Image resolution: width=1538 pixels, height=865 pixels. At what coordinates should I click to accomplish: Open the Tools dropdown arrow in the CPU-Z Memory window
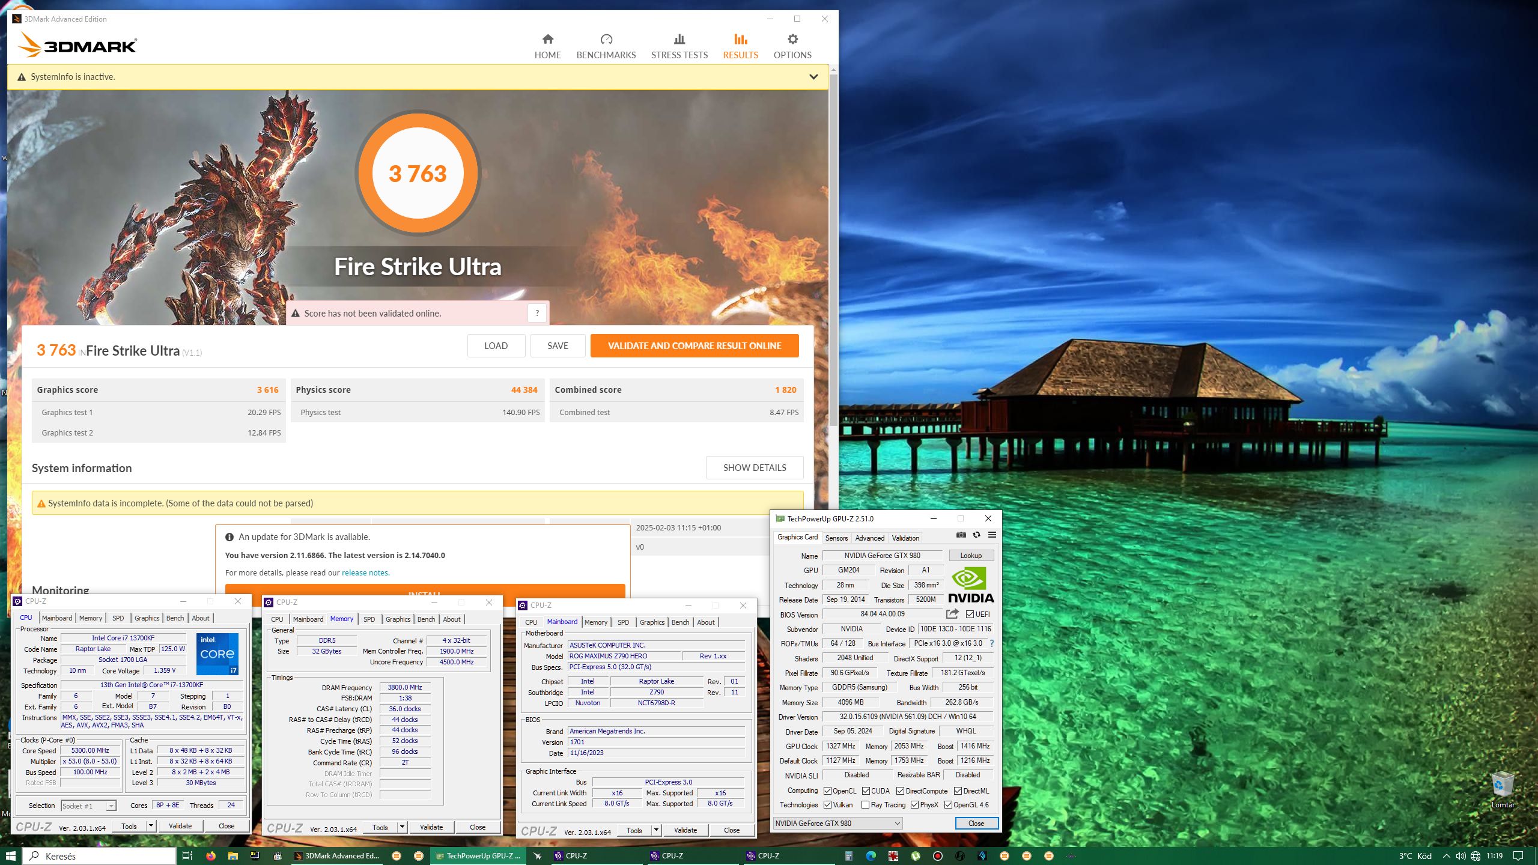(x=403, y=827)
